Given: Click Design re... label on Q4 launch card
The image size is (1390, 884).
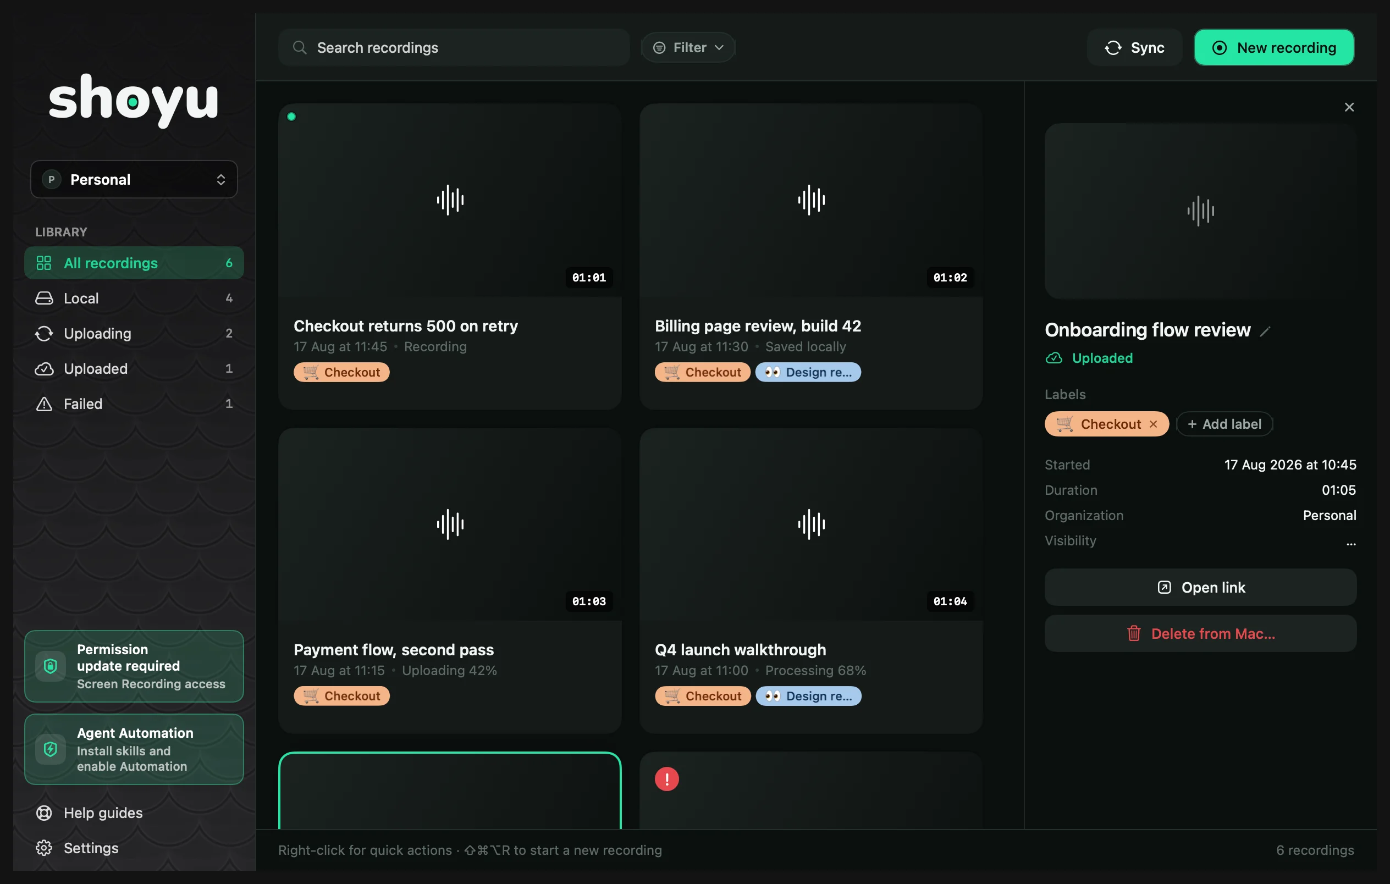Looking at the screenshot, I should tap(808, 696).
